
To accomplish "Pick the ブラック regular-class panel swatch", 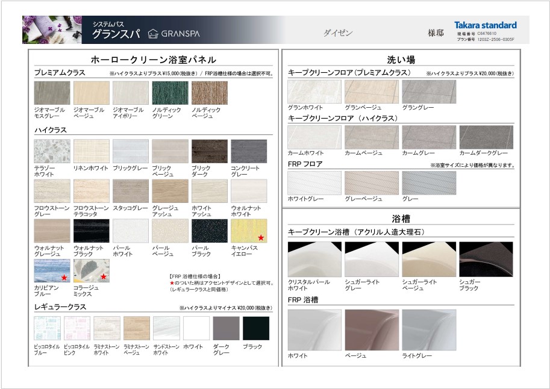I will [x=256, y=328].
